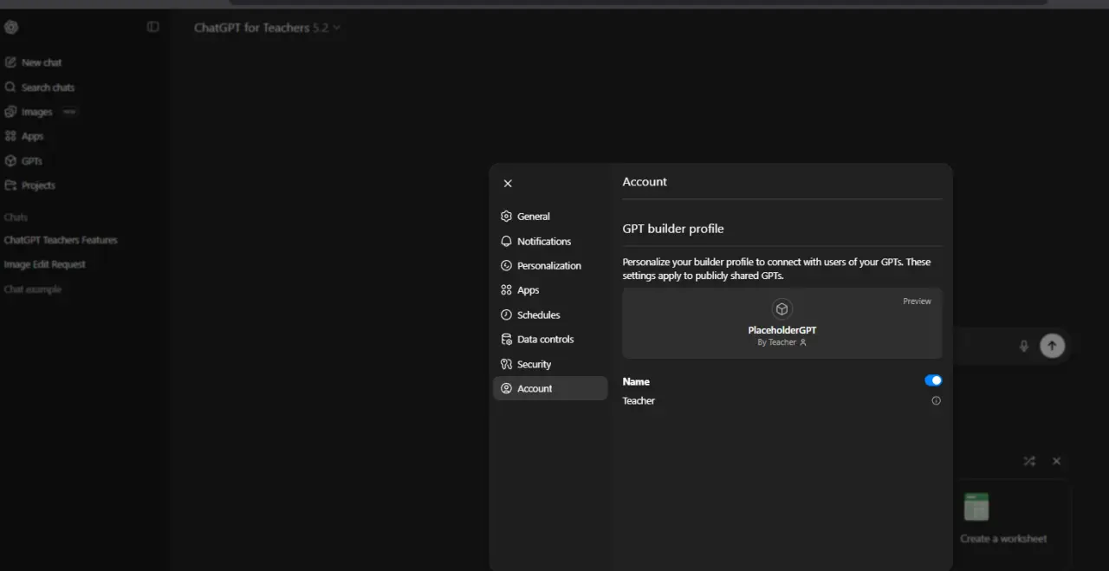Viewport: 1109px width, 571px height.
Task: Open the Image Edit Request chat
Action: (x=45, y=264)
